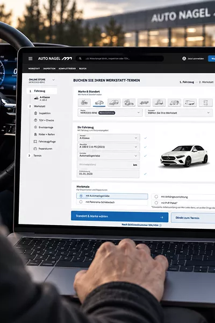Click the TÜV + Checks sidebar icon
215x323 pixels.
click(35, 120)
